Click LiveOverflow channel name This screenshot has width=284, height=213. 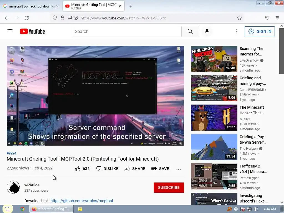pos(249,60)
